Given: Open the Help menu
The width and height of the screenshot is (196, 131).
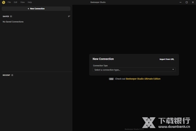Looking at the screenshot, I should pos(30,2).
